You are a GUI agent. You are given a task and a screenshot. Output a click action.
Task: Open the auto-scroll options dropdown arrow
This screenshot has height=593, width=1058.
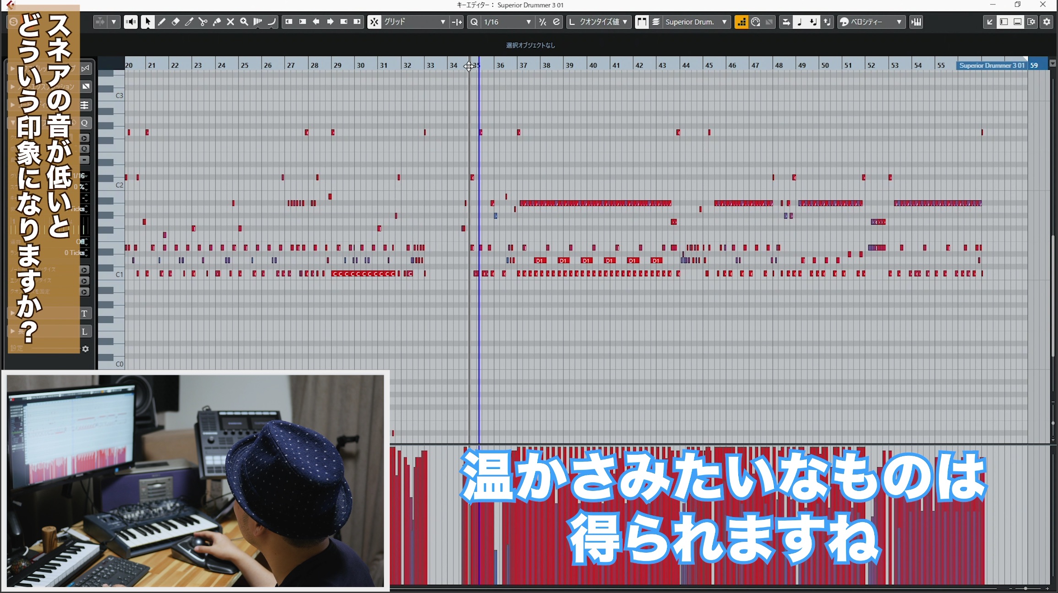coord(114,22)
